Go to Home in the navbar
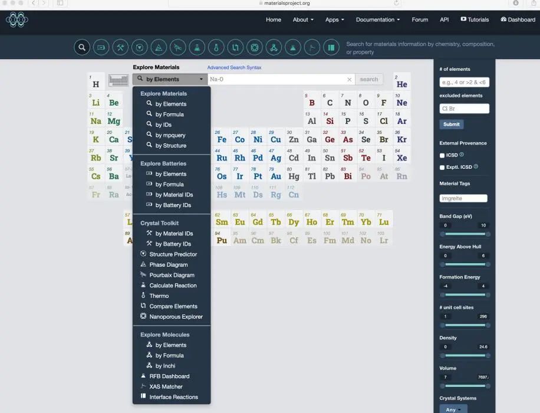Image resolution: width=540 pixels, height=413 pixels. pyautogui.click(x=274, y=19)
